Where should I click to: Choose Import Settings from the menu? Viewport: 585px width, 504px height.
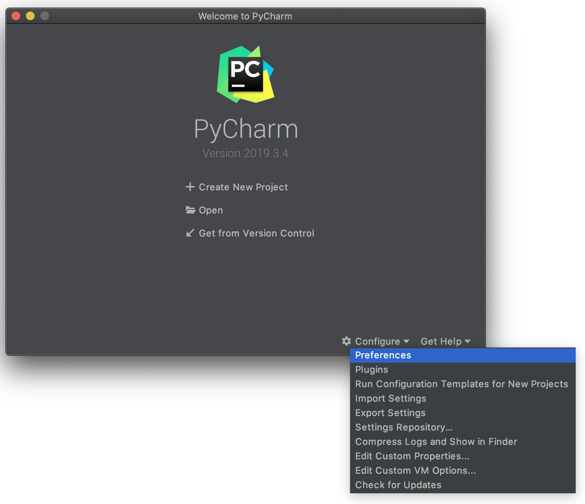coord(390,398)
